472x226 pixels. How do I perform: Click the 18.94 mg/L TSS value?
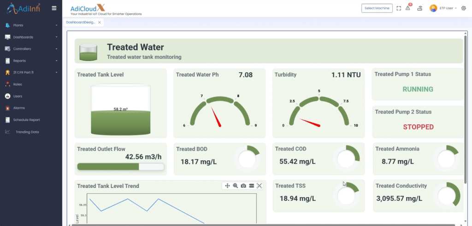coord(298,198)
